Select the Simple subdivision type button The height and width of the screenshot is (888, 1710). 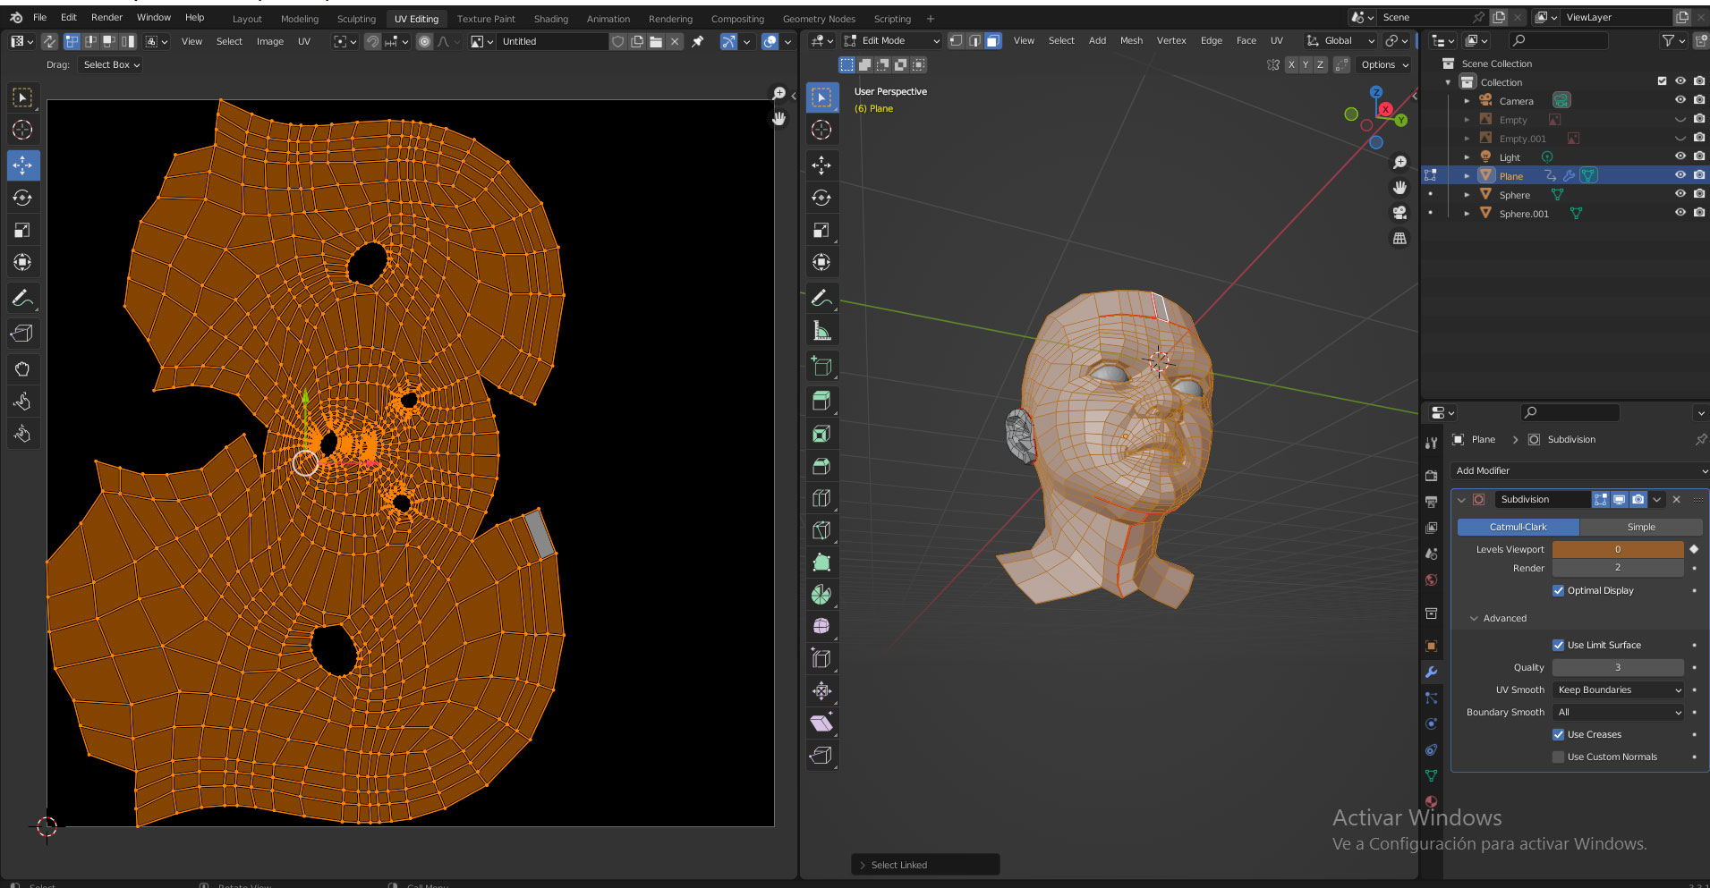(1640, 528)
